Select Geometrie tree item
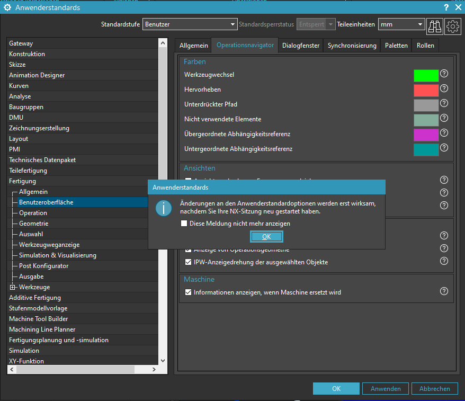This screenshot has height=401, width=465. click(x=33, y=224)
